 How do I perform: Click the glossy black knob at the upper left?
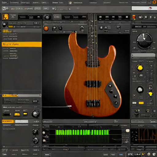point(4,25)
